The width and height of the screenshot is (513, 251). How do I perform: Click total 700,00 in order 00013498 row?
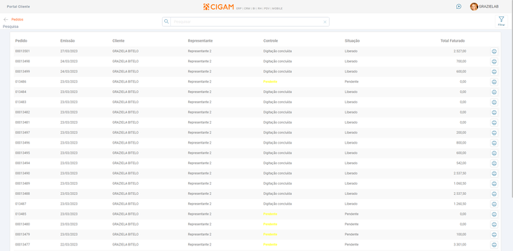[x=461, y=62]
